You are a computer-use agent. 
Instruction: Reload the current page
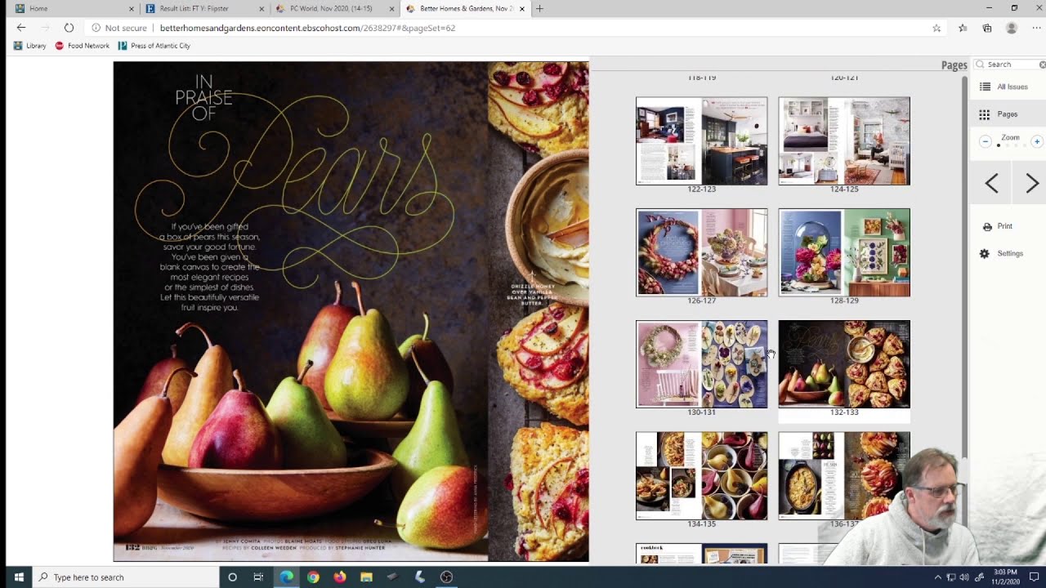pyautogui.click(x=69, y=28)
